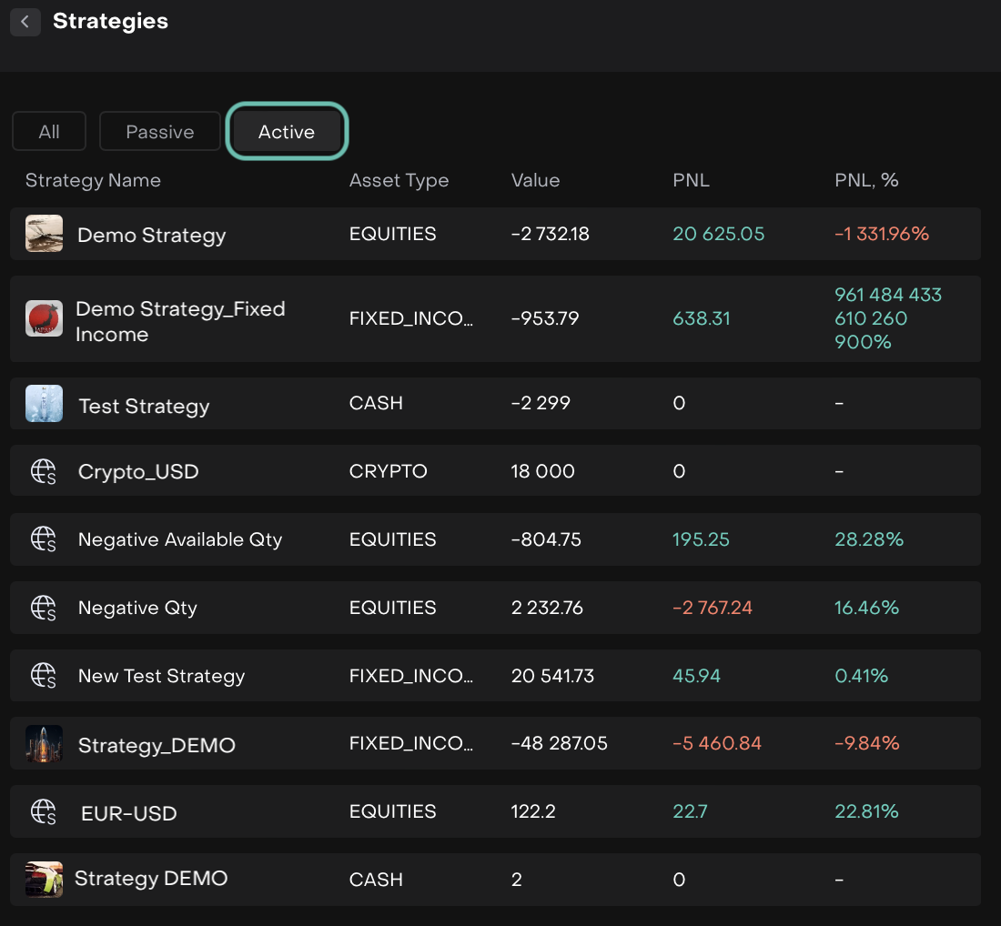Click the globe icon beside Crypto_USD
The width and height of the screenshot is (1001, 926).
click(44, 471)
